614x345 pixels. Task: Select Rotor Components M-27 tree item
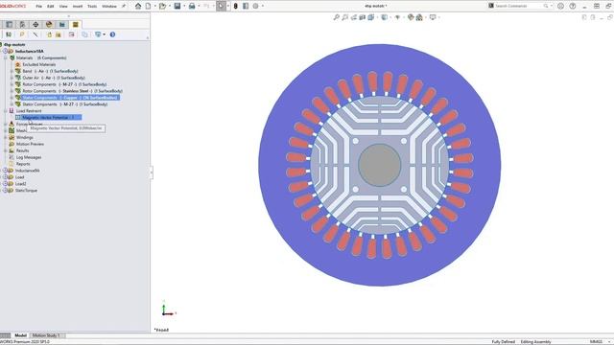[x=64, y=84]
